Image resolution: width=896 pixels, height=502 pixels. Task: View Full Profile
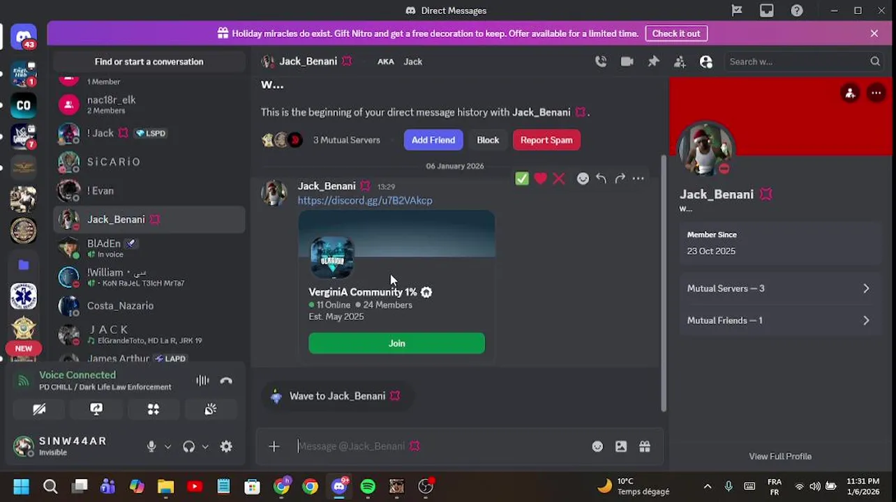780,456
